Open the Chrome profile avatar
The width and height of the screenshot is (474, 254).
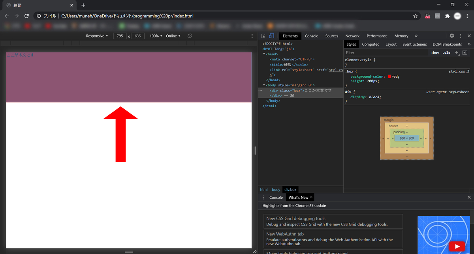click(457, 16)
